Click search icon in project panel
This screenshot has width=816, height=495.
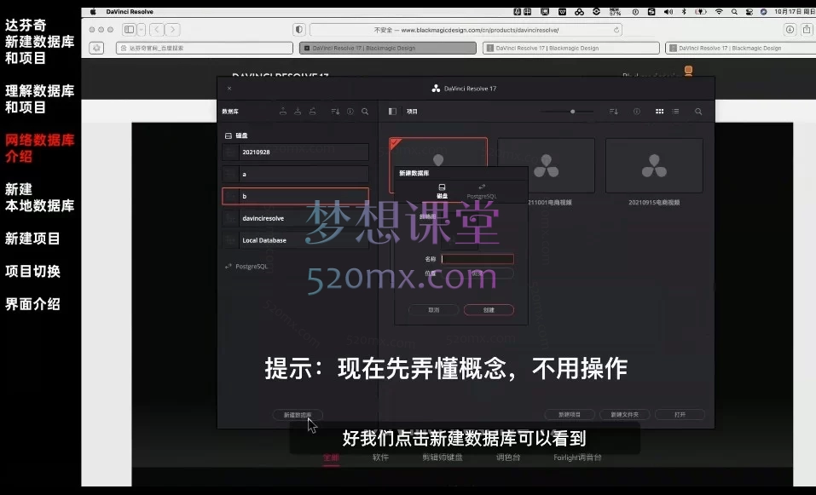pos(698,112)
